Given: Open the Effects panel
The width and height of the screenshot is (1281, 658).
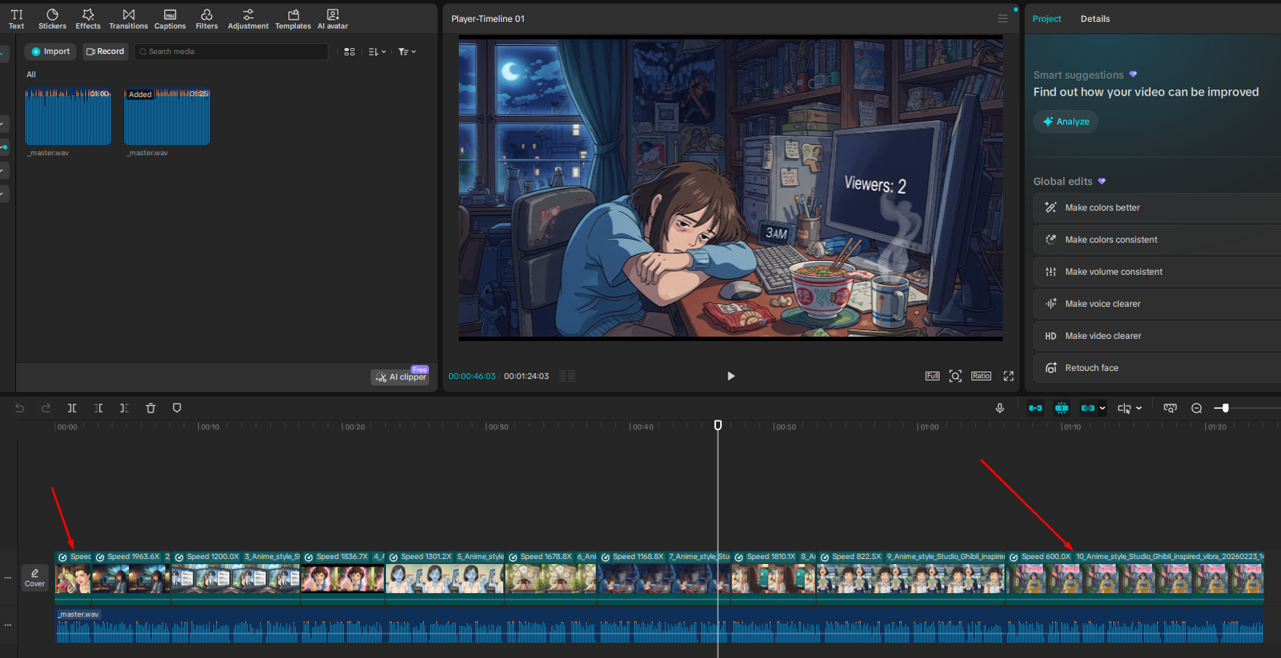Looking at the screenshot, I should tap(88, 19).
